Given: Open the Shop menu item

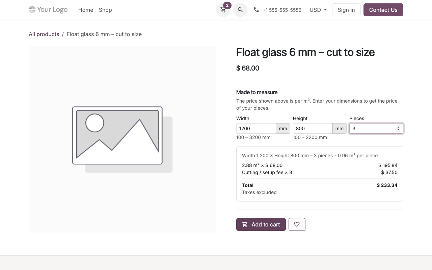Looking at the screenshot, I should click(105, 10).
